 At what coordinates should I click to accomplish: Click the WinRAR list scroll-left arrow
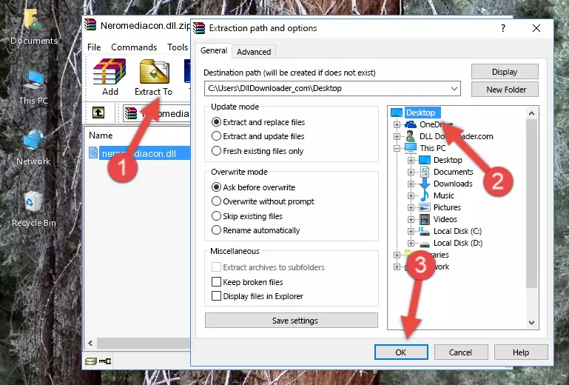90,343
